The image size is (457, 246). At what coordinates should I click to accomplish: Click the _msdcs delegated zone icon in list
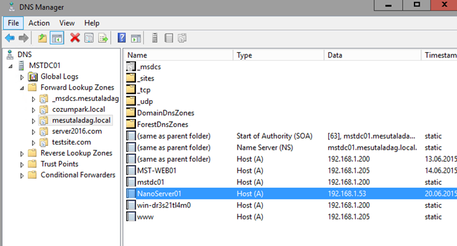tap(131, 67)
